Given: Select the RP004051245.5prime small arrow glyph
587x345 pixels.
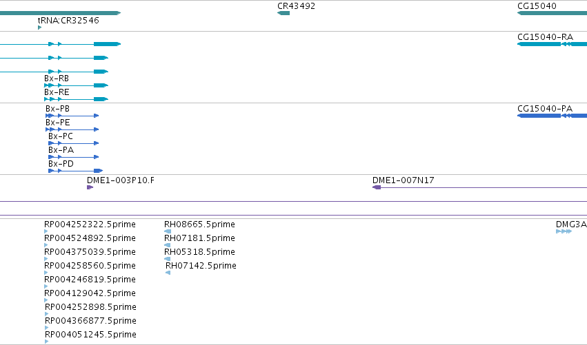Looking at the screenshot, I should [x=47, y=342].
